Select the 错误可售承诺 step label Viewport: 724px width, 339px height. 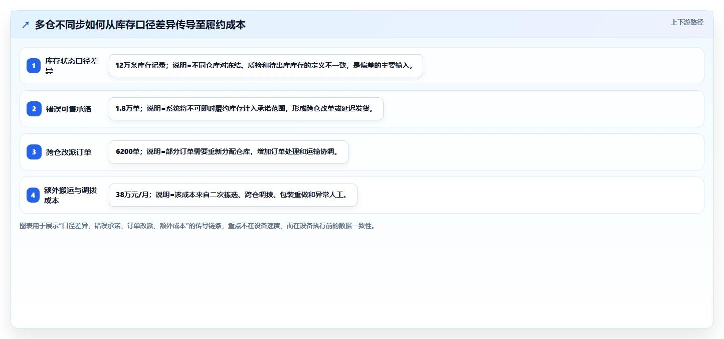[69, 109]
